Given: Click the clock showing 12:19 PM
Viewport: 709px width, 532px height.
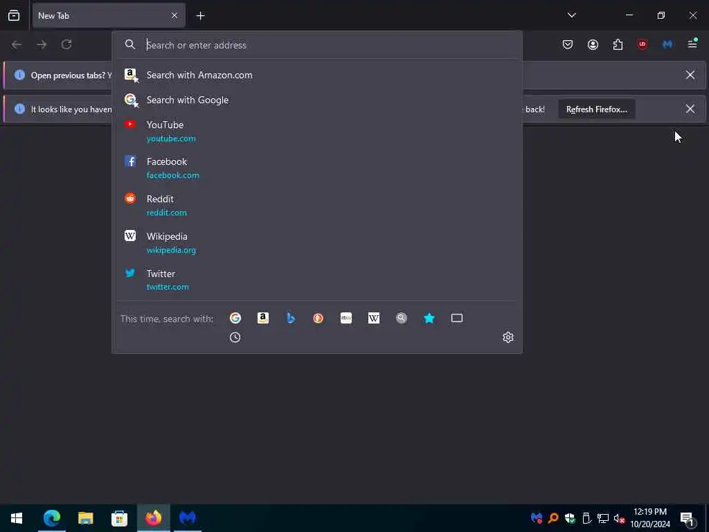Looking at the screenshot, I should point(649,512).
